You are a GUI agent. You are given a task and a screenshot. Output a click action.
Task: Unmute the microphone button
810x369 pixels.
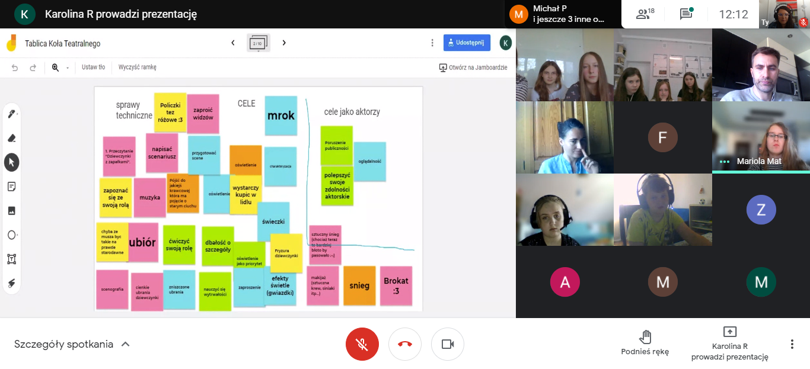362,344
